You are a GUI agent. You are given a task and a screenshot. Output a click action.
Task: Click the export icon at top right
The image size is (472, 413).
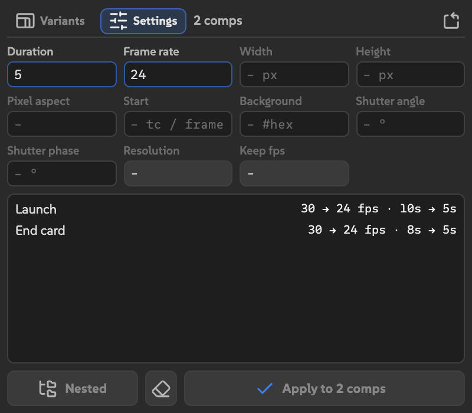[451, 21]
